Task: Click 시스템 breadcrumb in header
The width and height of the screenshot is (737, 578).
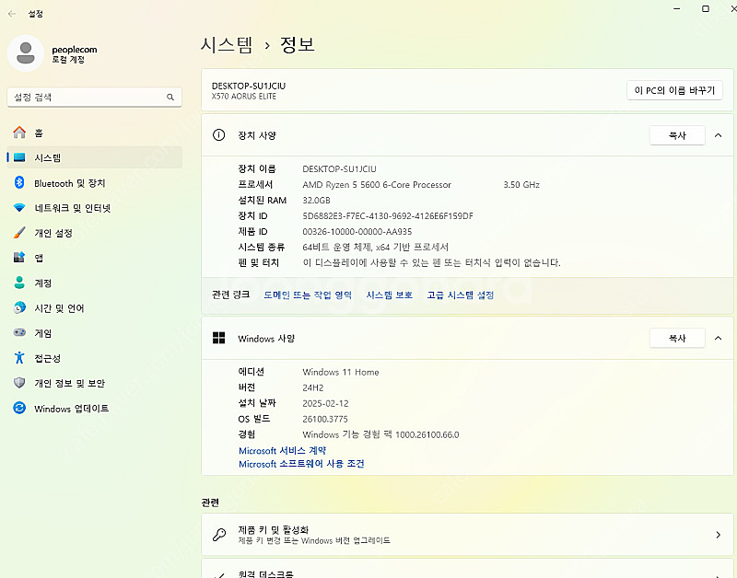Action: click(227, 45)
